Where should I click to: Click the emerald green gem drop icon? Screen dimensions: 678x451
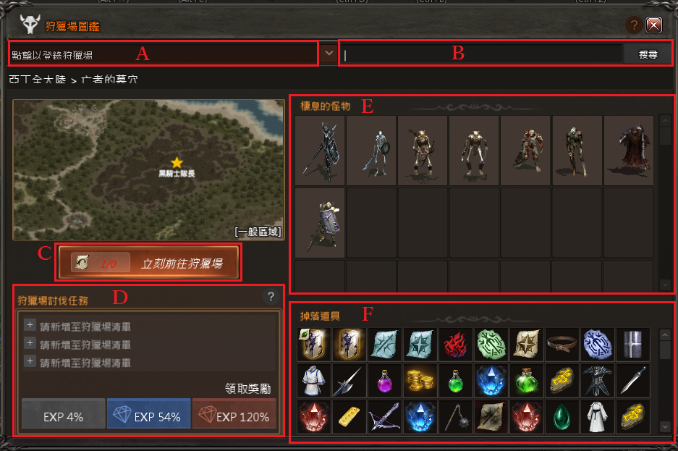562,417
